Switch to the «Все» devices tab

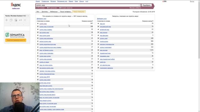click(x=38, y=12)
